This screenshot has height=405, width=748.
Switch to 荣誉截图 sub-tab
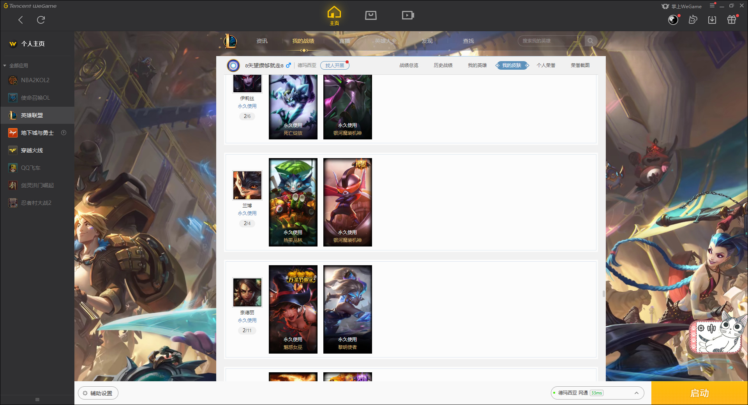tap(580, 65)
